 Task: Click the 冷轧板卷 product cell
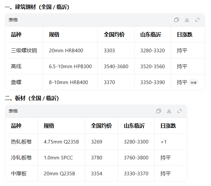[21, 158]
